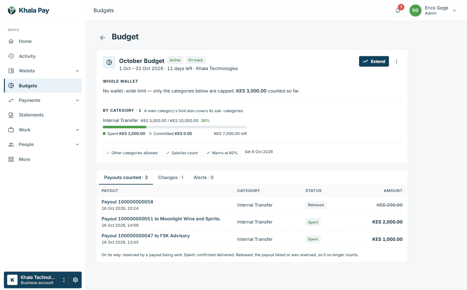The image size is (467, 290).
Task: Switch to the Alerts tab
Action: click(x=204, y=177)
